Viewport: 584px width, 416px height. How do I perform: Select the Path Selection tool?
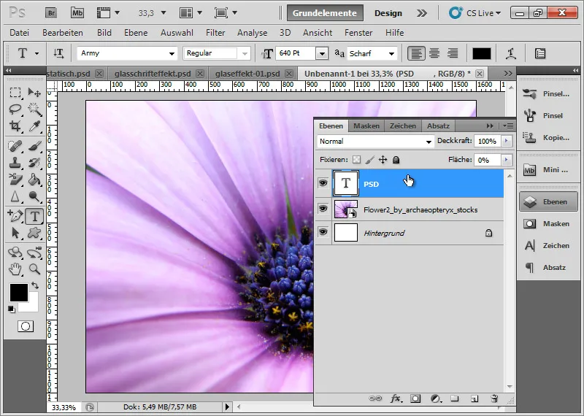(15, 233)
